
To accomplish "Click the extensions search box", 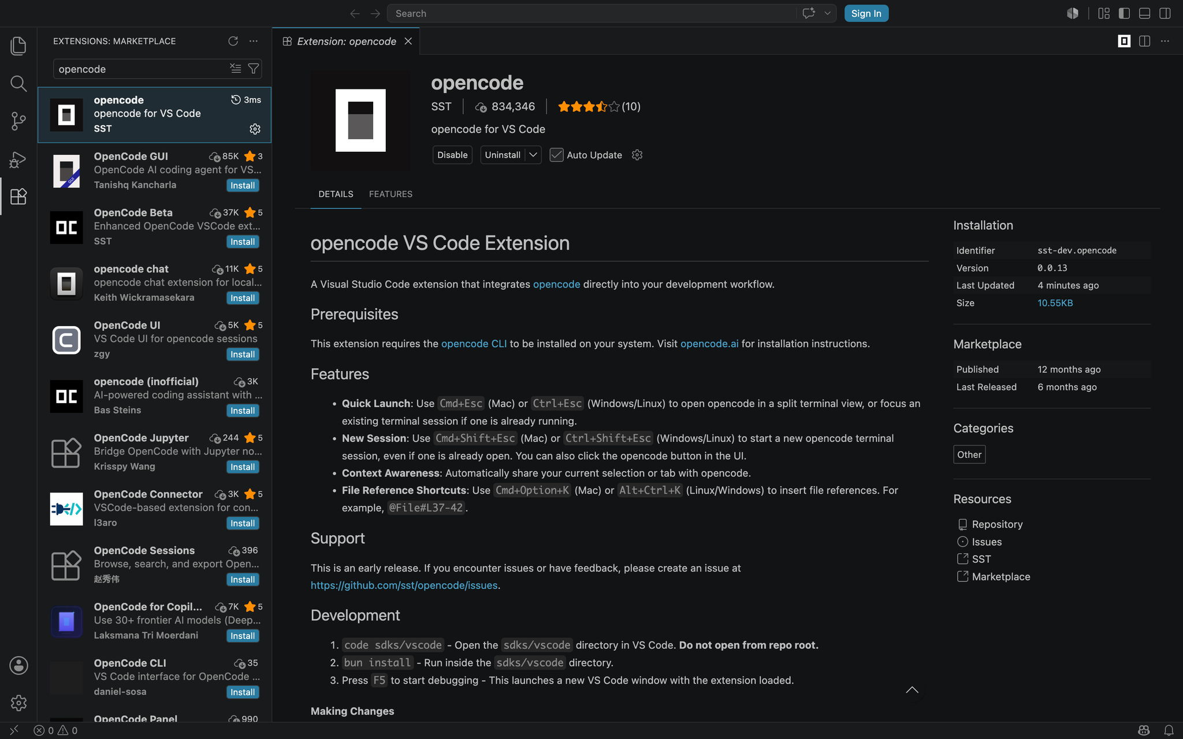I will pos(142,69).
